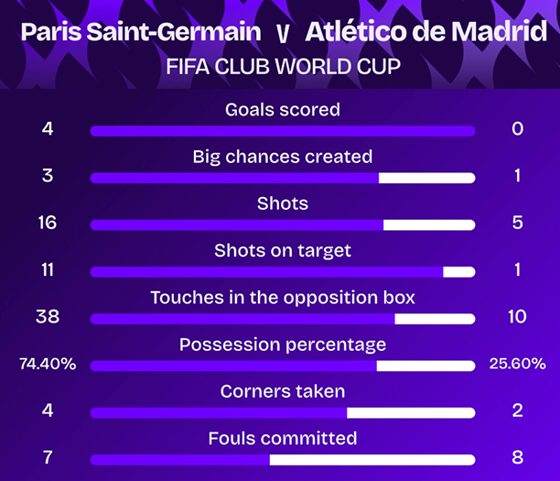Select Atlético's 10 touches value
Viewport: 560px width, 481px height.
(x=518, y=316)
